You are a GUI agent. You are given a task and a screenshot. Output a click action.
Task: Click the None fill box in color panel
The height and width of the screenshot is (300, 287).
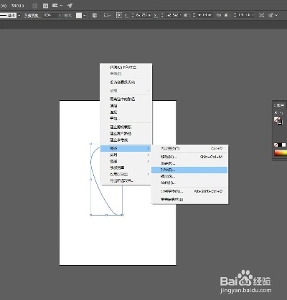pos(276,145)
